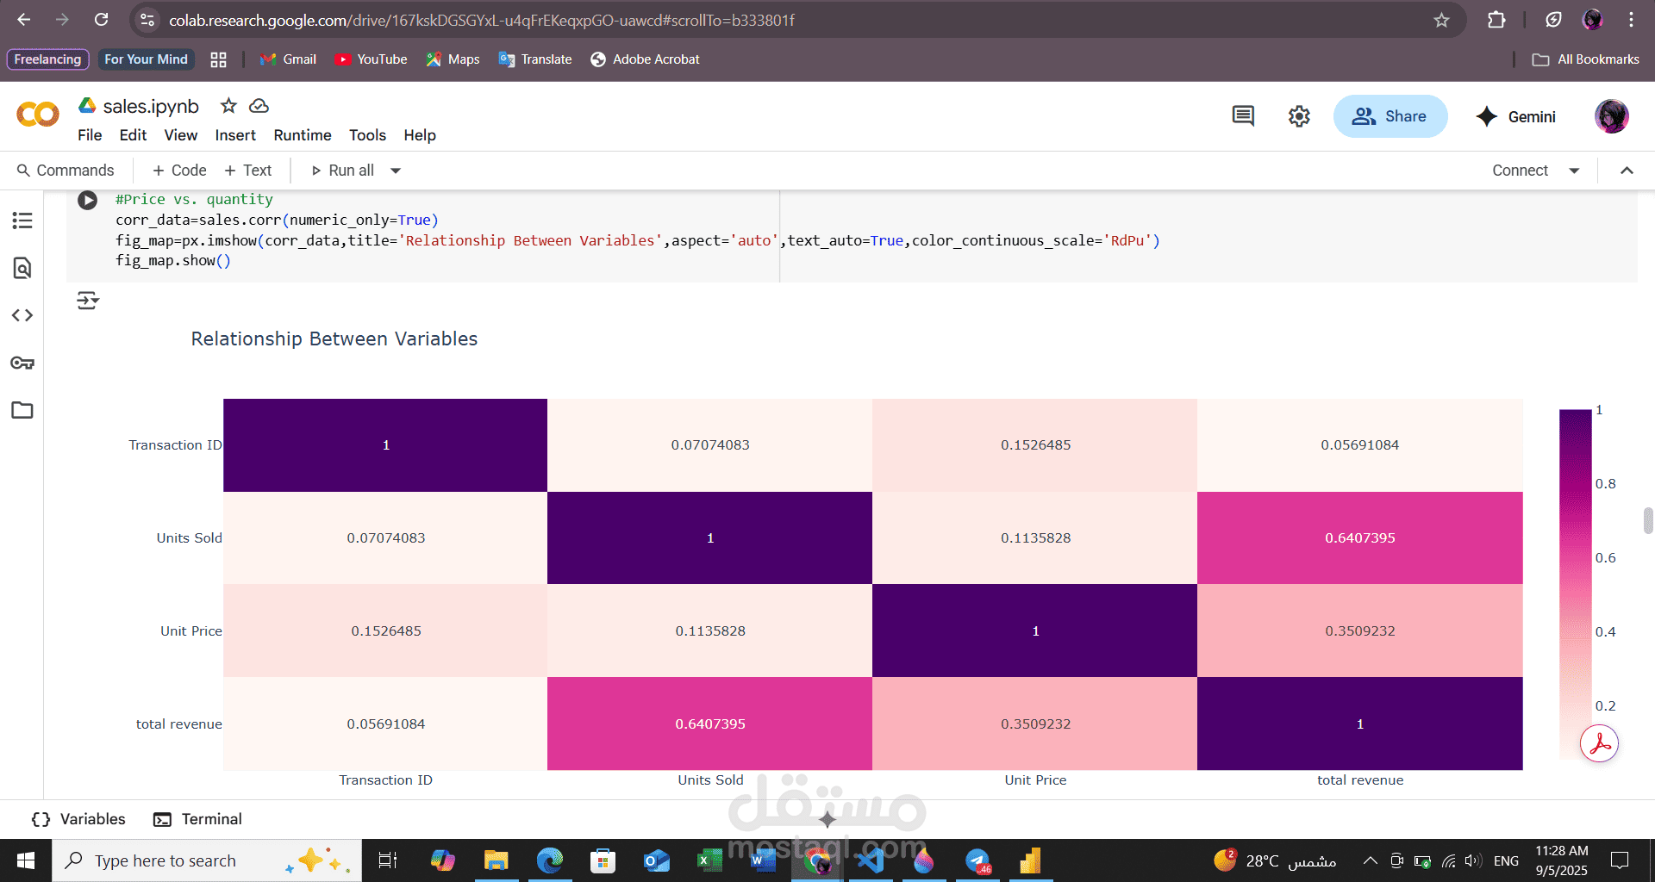Add a new Code cell
The width and height of the screenshot is (1655, 882).
[179, 171]
